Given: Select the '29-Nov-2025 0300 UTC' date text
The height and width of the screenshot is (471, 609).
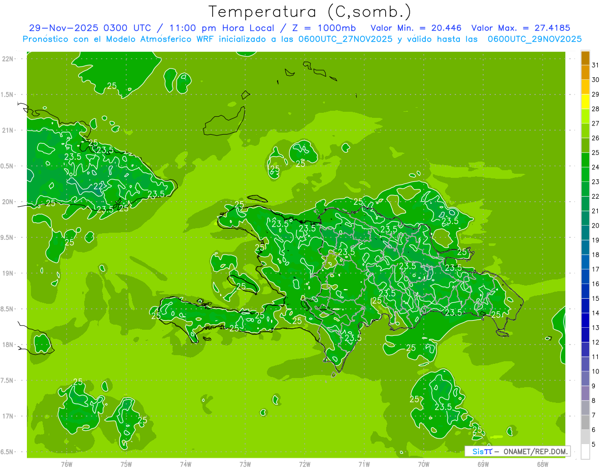Looking at the screenshot, I should point(90,28).
